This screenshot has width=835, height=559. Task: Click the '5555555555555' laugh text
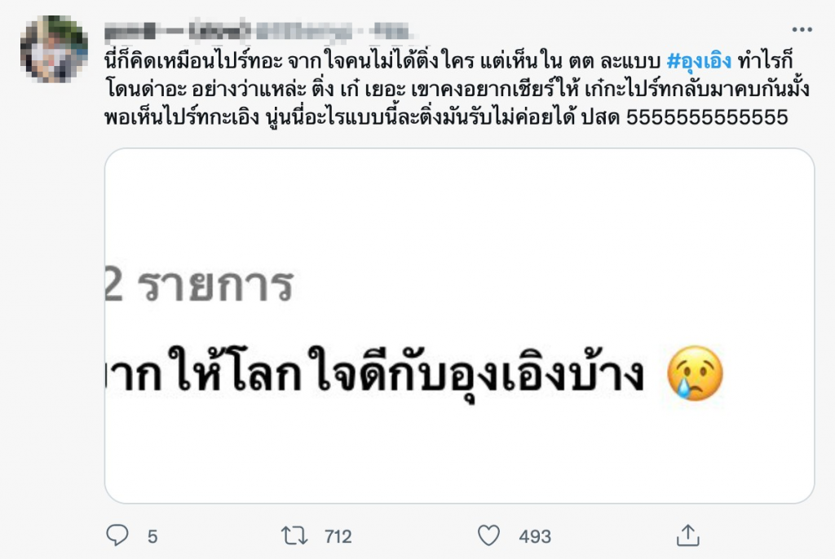pyautogui.click(x=707, y=117)
